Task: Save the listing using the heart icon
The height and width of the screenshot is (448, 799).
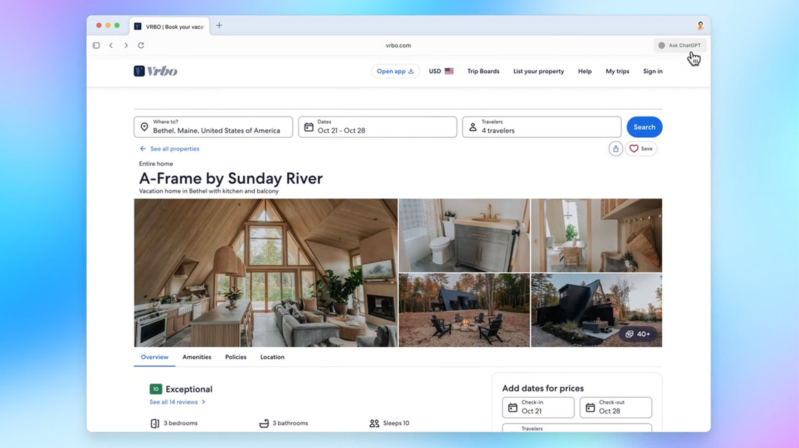Action: (634, 148)
